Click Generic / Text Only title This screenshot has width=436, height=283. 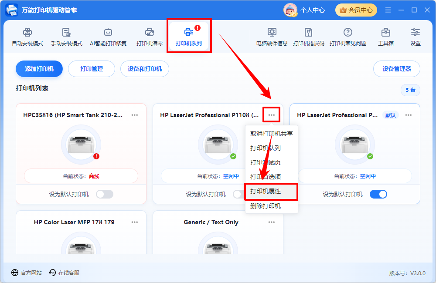[x=211, y=222]
